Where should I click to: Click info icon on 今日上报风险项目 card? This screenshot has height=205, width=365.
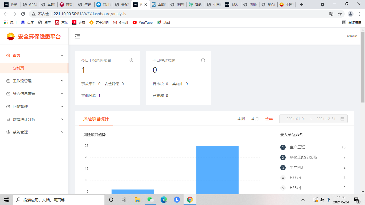coord(131,60)
